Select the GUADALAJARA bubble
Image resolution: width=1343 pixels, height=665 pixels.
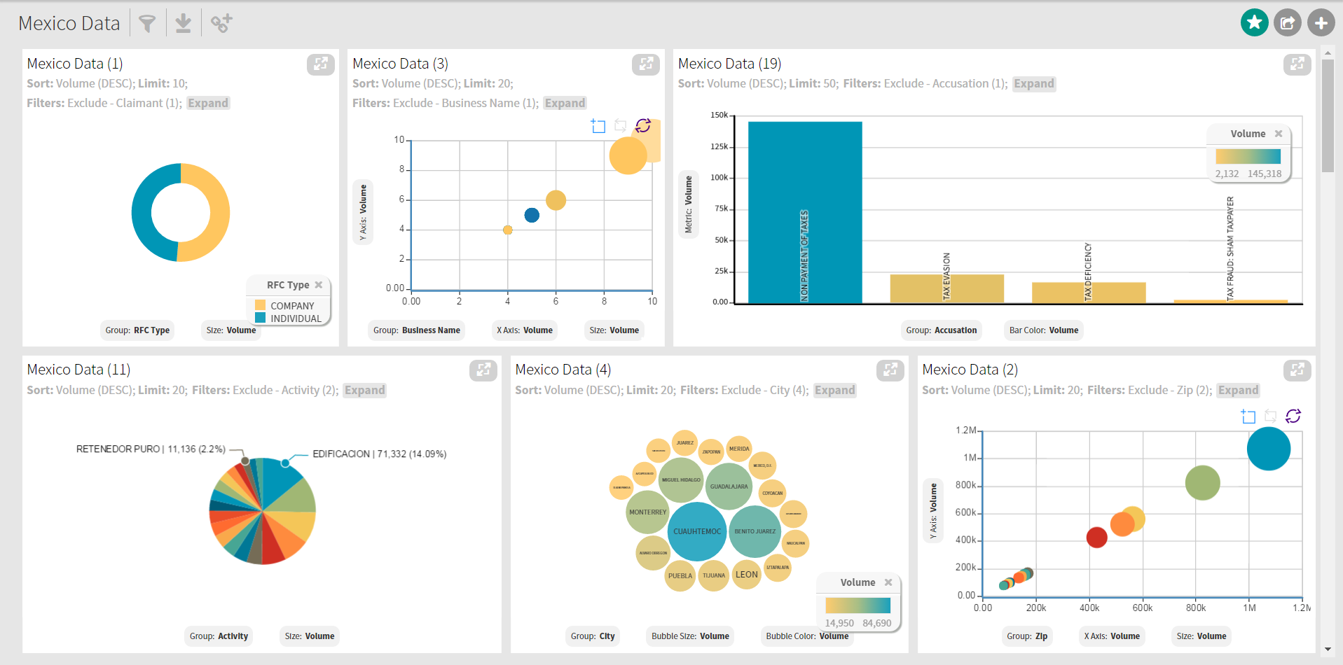click(729, 486)
